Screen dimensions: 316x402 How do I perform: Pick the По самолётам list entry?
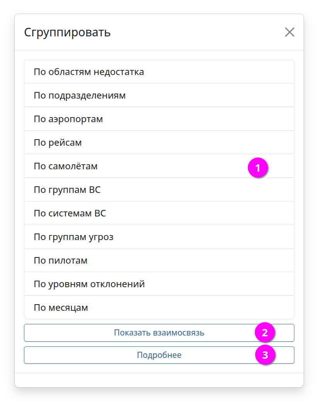[66, 166]
